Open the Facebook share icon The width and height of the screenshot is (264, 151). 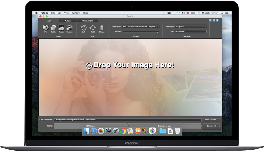tap(214, 20)
